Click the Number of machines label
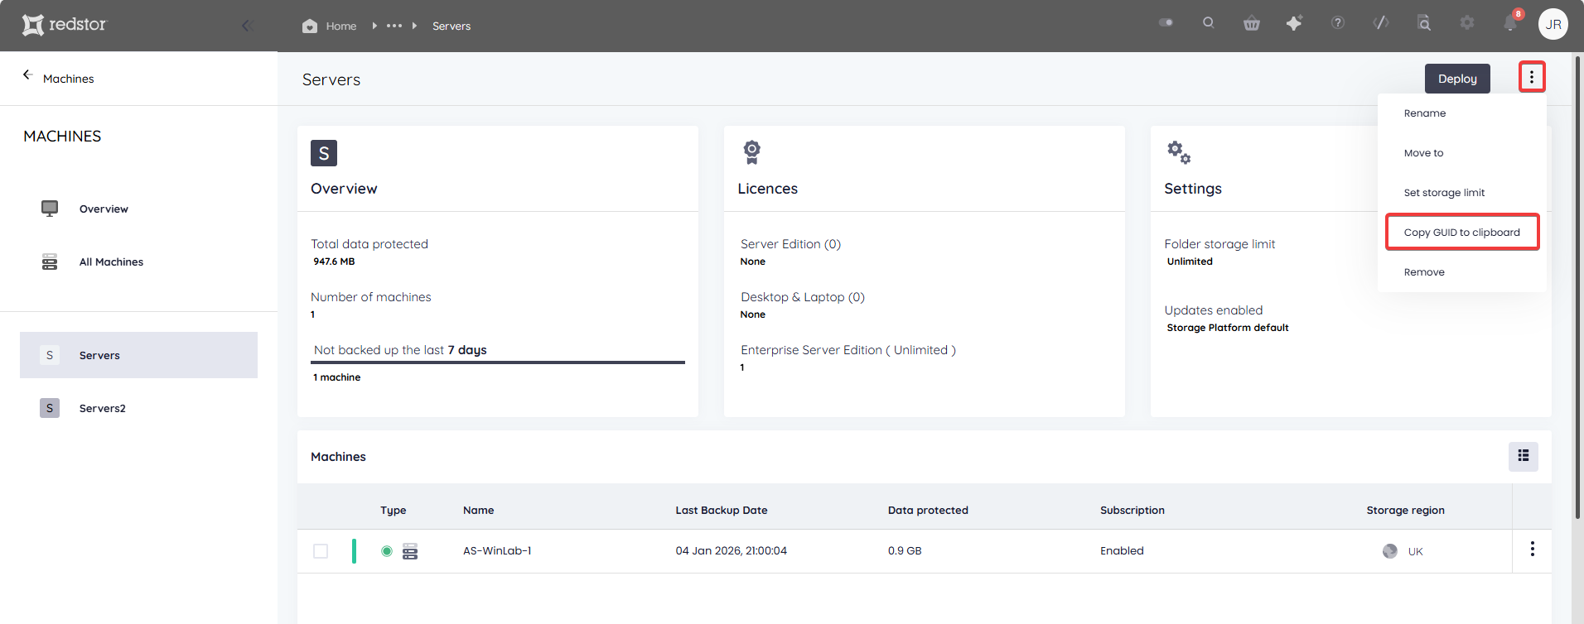Image resolution: width=1584 pixels, height=624 pixels. click(371, 297)
